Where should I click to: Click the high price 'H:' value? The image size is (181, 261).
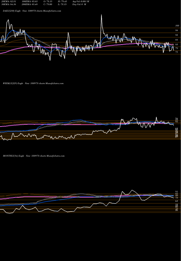point(63,1)
